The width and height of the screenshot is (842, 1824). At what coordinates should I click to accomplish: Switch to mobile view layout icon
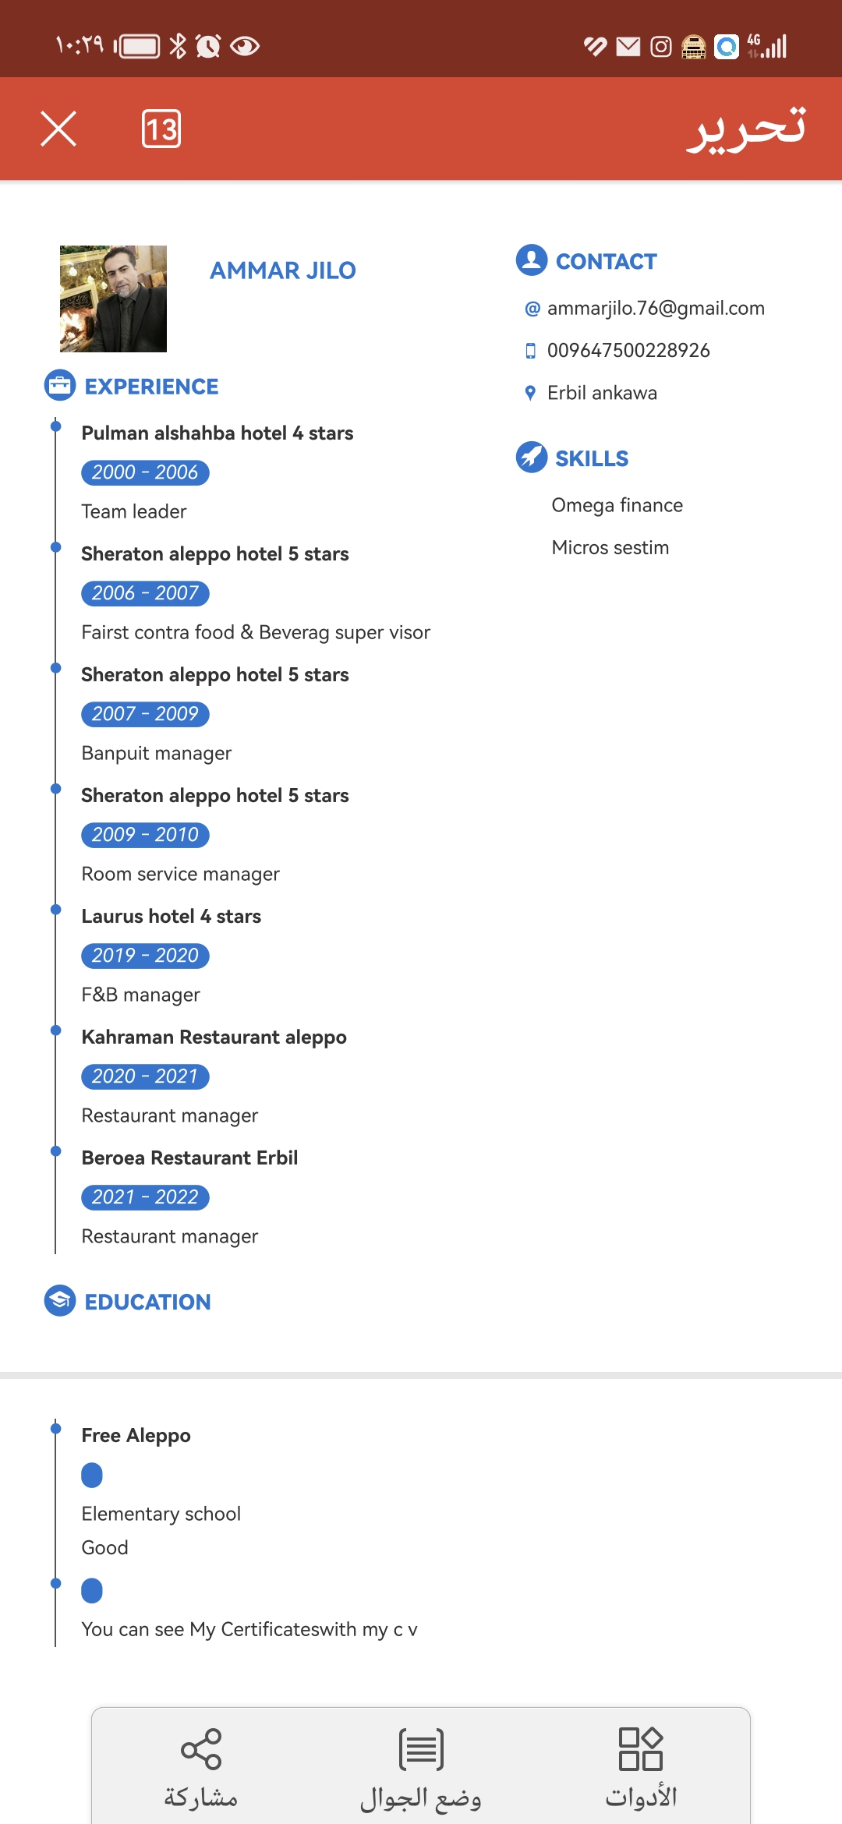(x=421, y=1749)
